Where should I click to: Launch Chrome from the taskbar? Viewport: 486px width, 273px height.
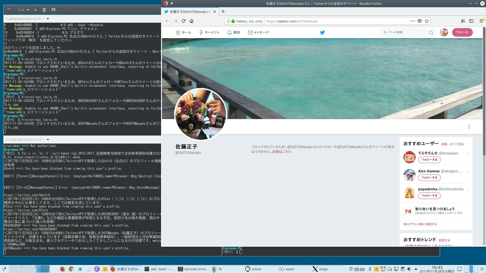[71, 269]
